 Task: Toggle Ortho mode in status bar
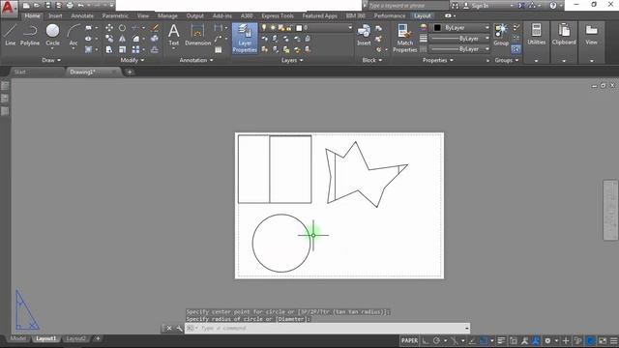click(426, 340)
